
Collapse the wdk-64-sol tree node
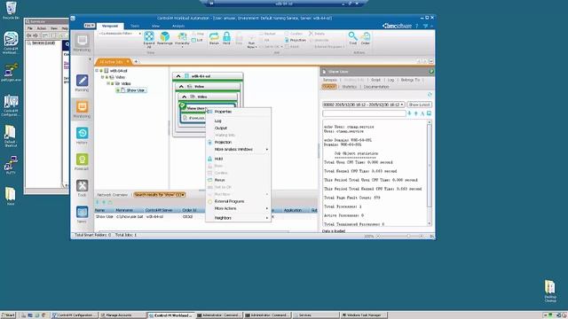(97, 71)
